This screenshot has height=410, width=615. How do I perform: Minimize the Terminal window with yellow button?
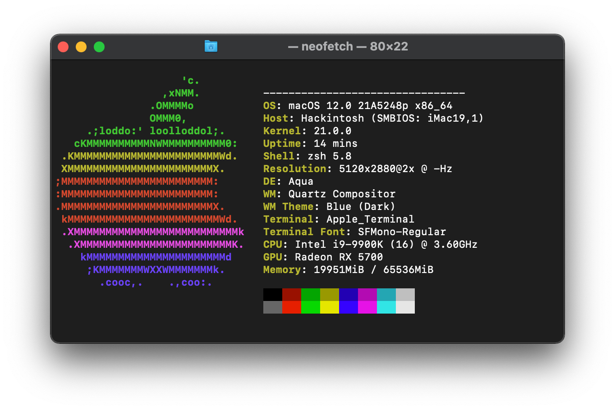(81, 47)
